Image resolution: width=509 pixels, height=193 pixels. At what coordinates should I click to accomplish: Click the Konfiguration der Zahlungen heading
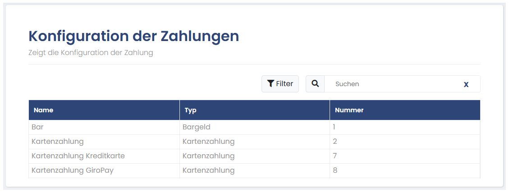(x=133, y=36)
